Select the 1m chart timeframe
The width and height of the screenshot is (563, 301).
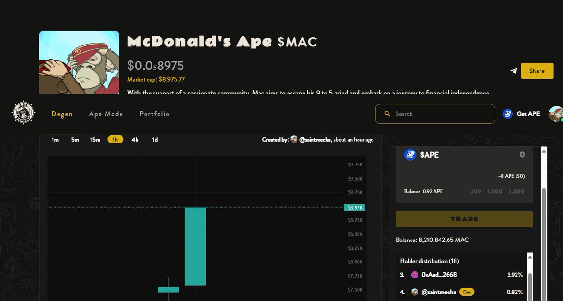pyautogui.click(x=55, y=140)
